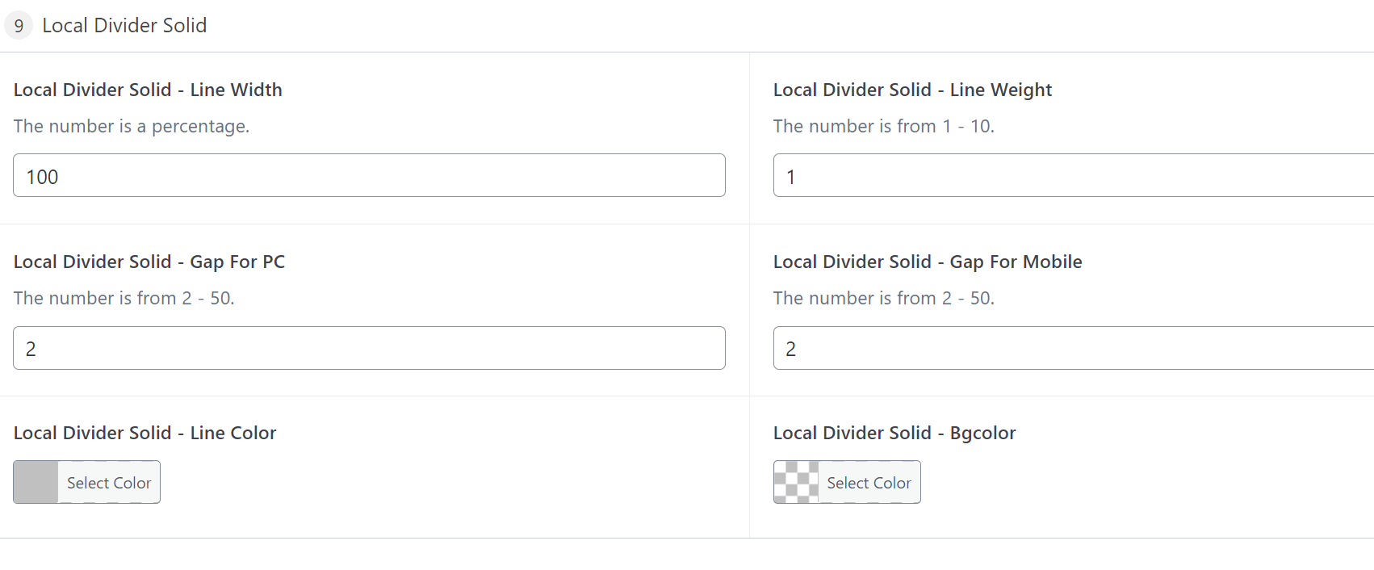
Task: Click the number 9 section badge
Action: tap(19, 25)
